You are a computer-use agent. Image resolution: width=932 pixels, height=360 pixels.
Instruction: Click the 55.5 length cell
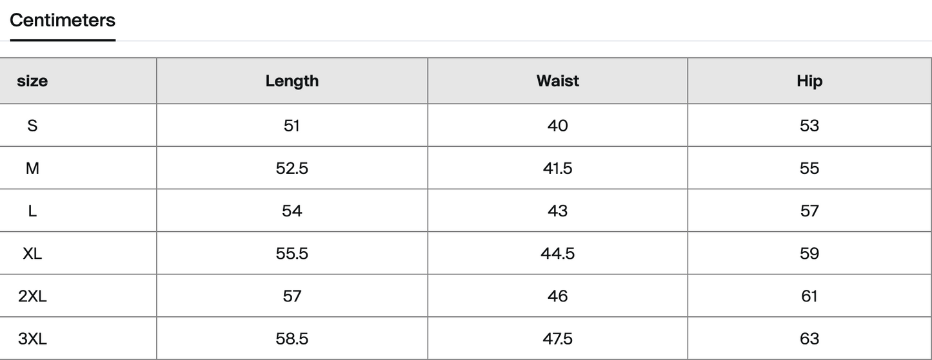(292, 254)
